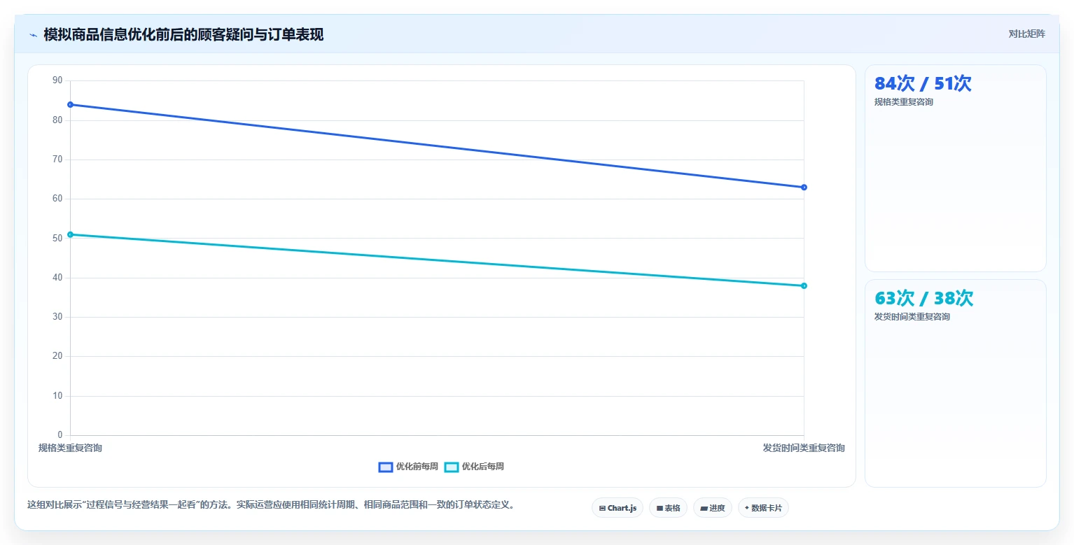Click the icon inside the 数据卡片 chip
The height and width of the screenshot is (545, 1074).
click(x=747, y=508)
